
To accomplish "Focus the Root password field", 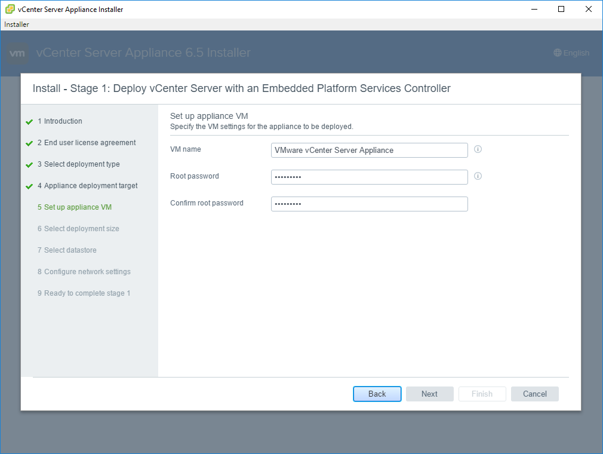I will point(369,177).
